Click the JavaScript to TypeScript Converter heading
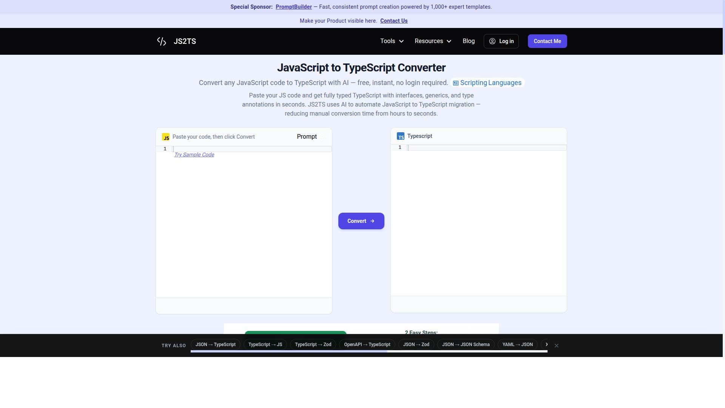 [x=361, y=68]
